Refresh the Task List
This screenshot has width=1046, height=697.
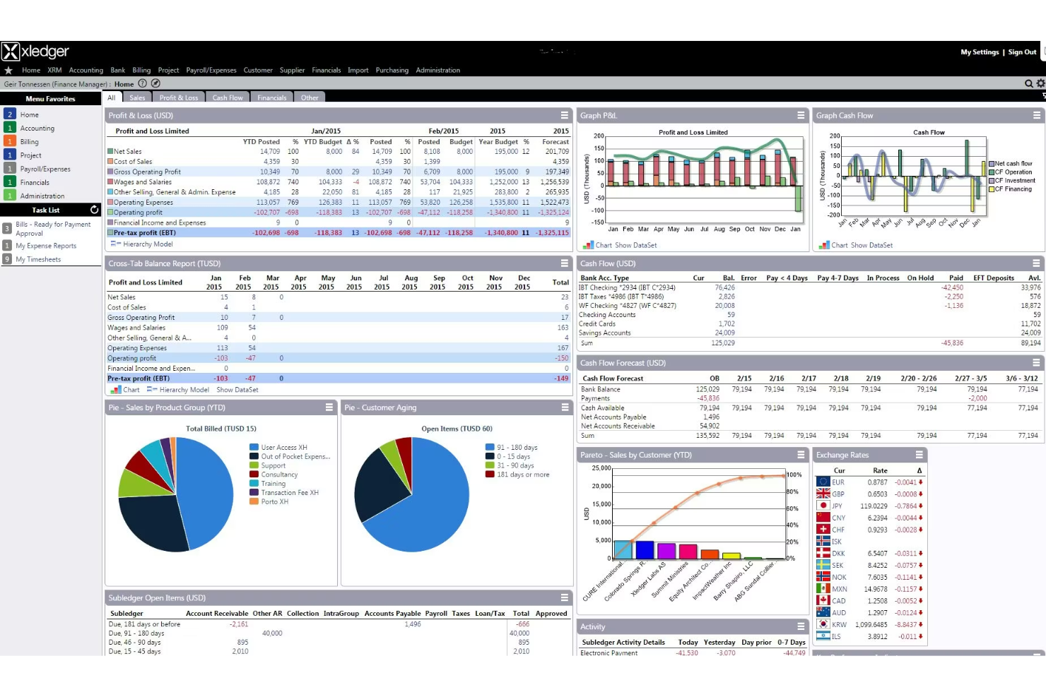[94, 210]
